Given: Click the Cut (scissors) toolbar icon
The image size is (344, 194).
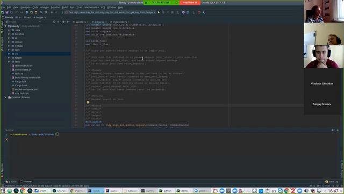Looking at the screenshot, I should [27, 12].
